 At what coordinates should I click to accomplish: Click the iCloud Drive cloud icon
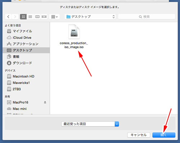pyautogui.click(x=9, y=38)
